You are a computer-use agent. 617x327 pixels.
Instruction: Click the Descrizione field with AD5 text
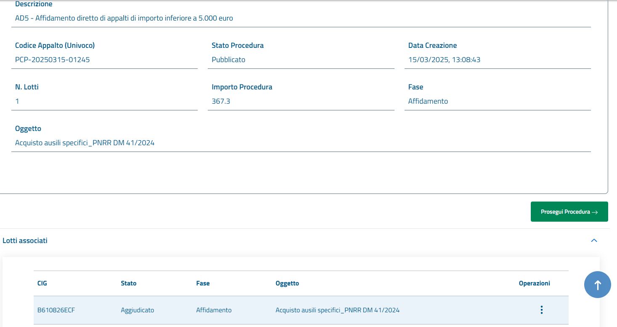pyautogui.click(x=124, y=18)
